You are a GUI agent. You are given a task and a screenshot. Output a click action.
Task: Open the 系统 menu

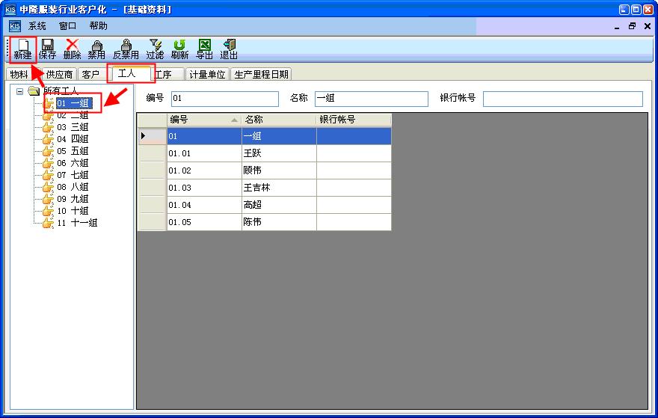click(x=37, y=25)
